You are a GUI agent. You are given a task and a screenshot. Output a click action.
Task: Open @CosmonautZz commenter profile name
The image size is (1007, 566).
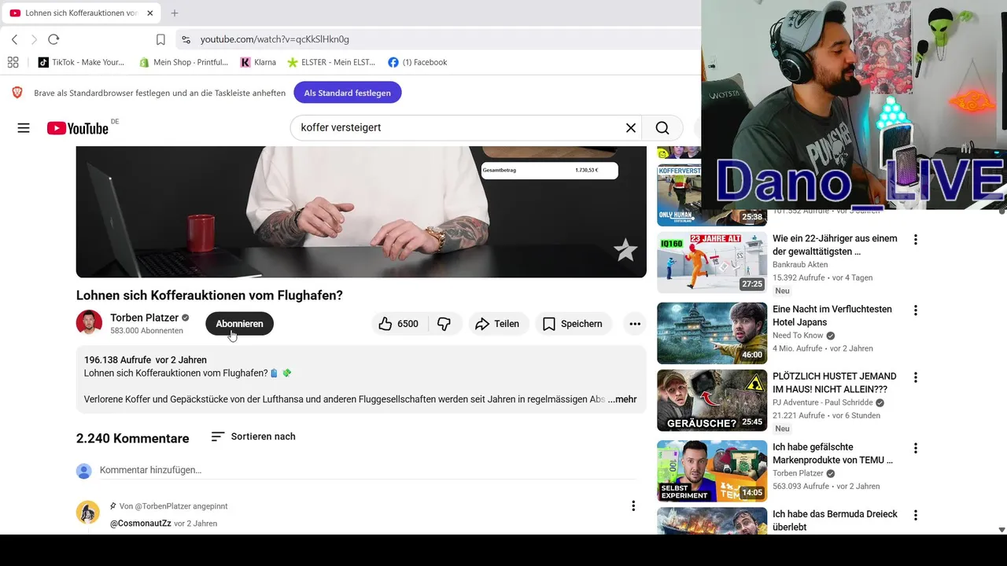(x=141, y=524)
